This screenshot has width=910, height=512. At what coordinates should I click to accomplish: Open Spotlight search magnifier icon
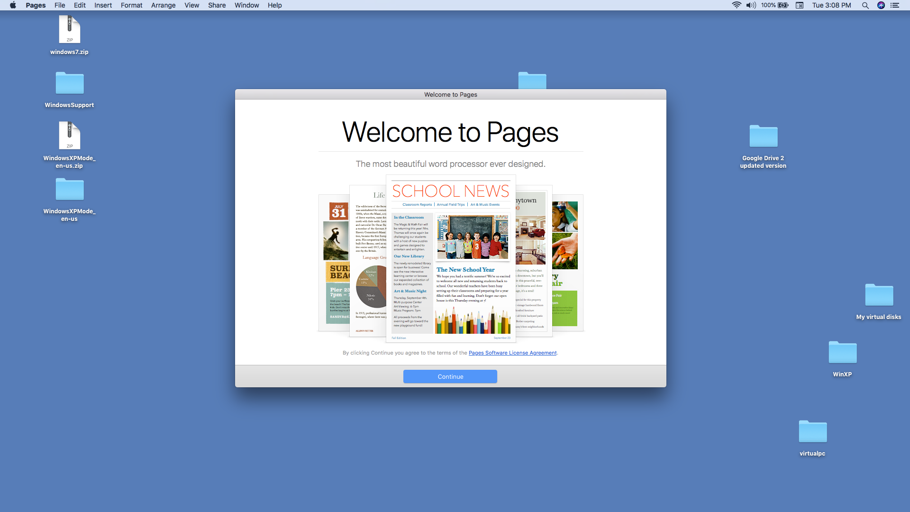pos(865,5)
